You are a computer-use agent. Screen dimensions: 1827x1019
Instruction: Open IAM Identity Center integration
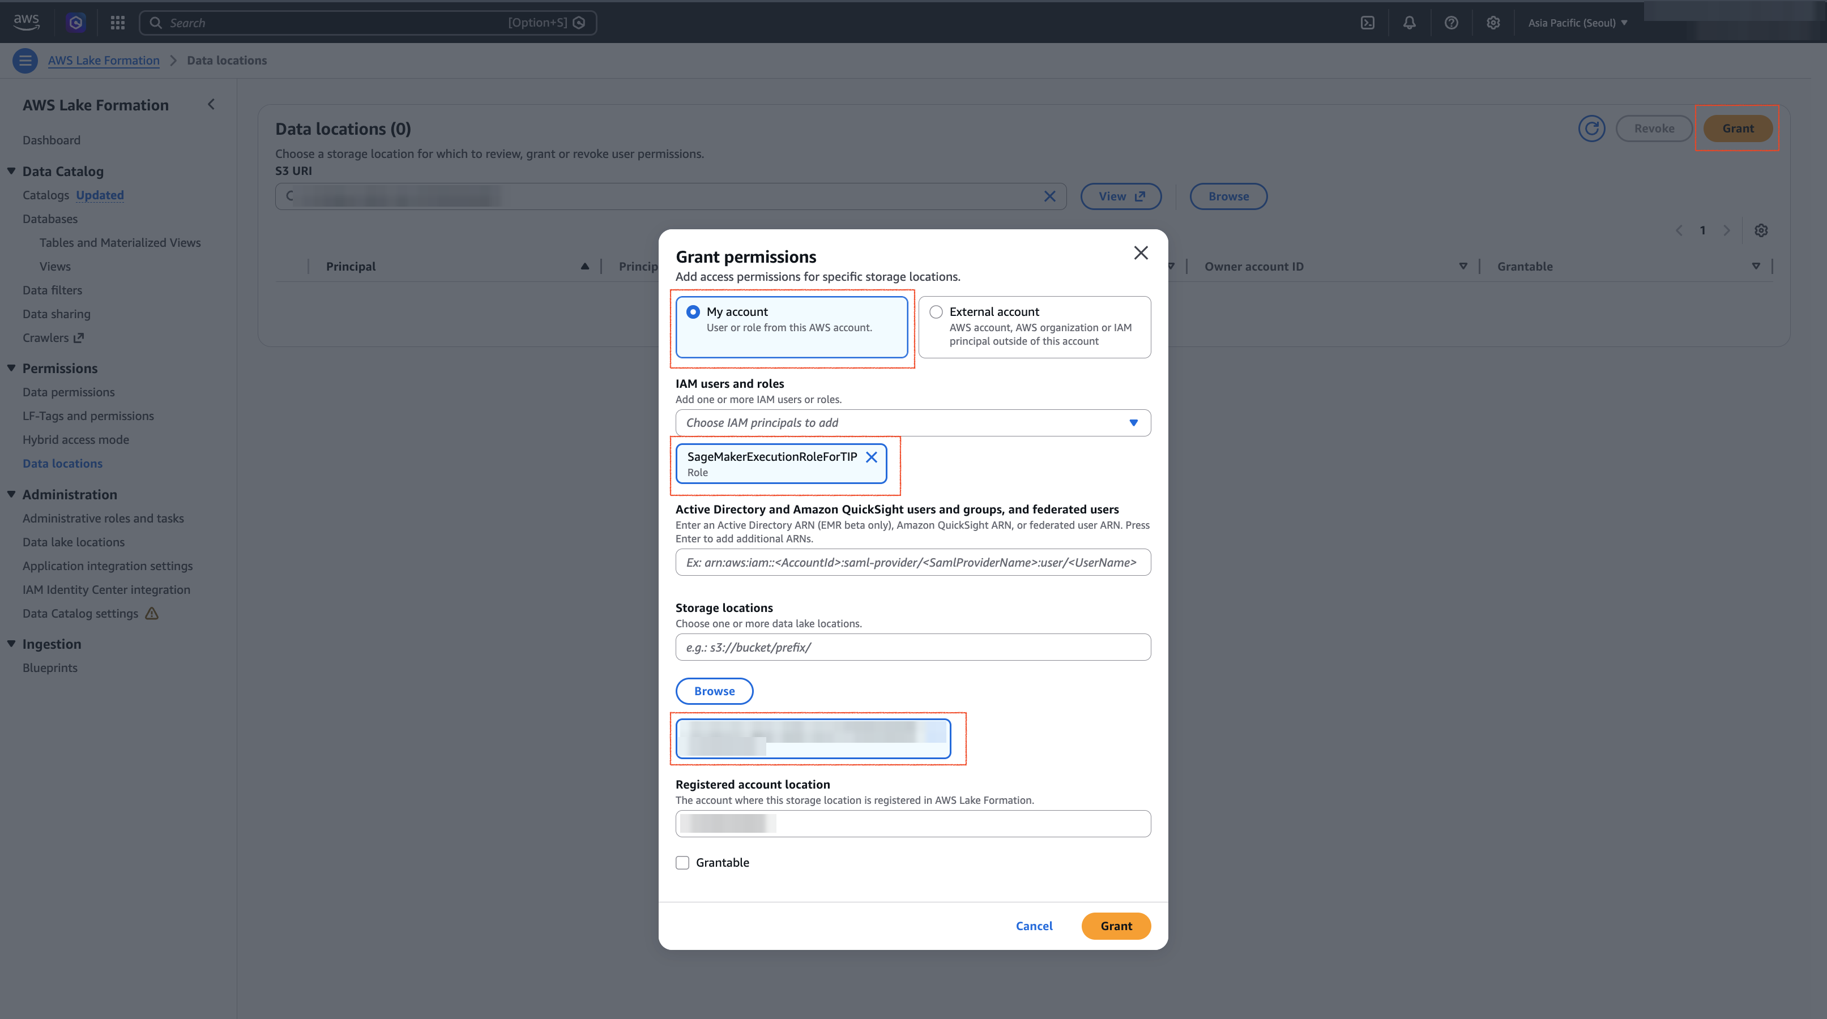click(106, 590)
